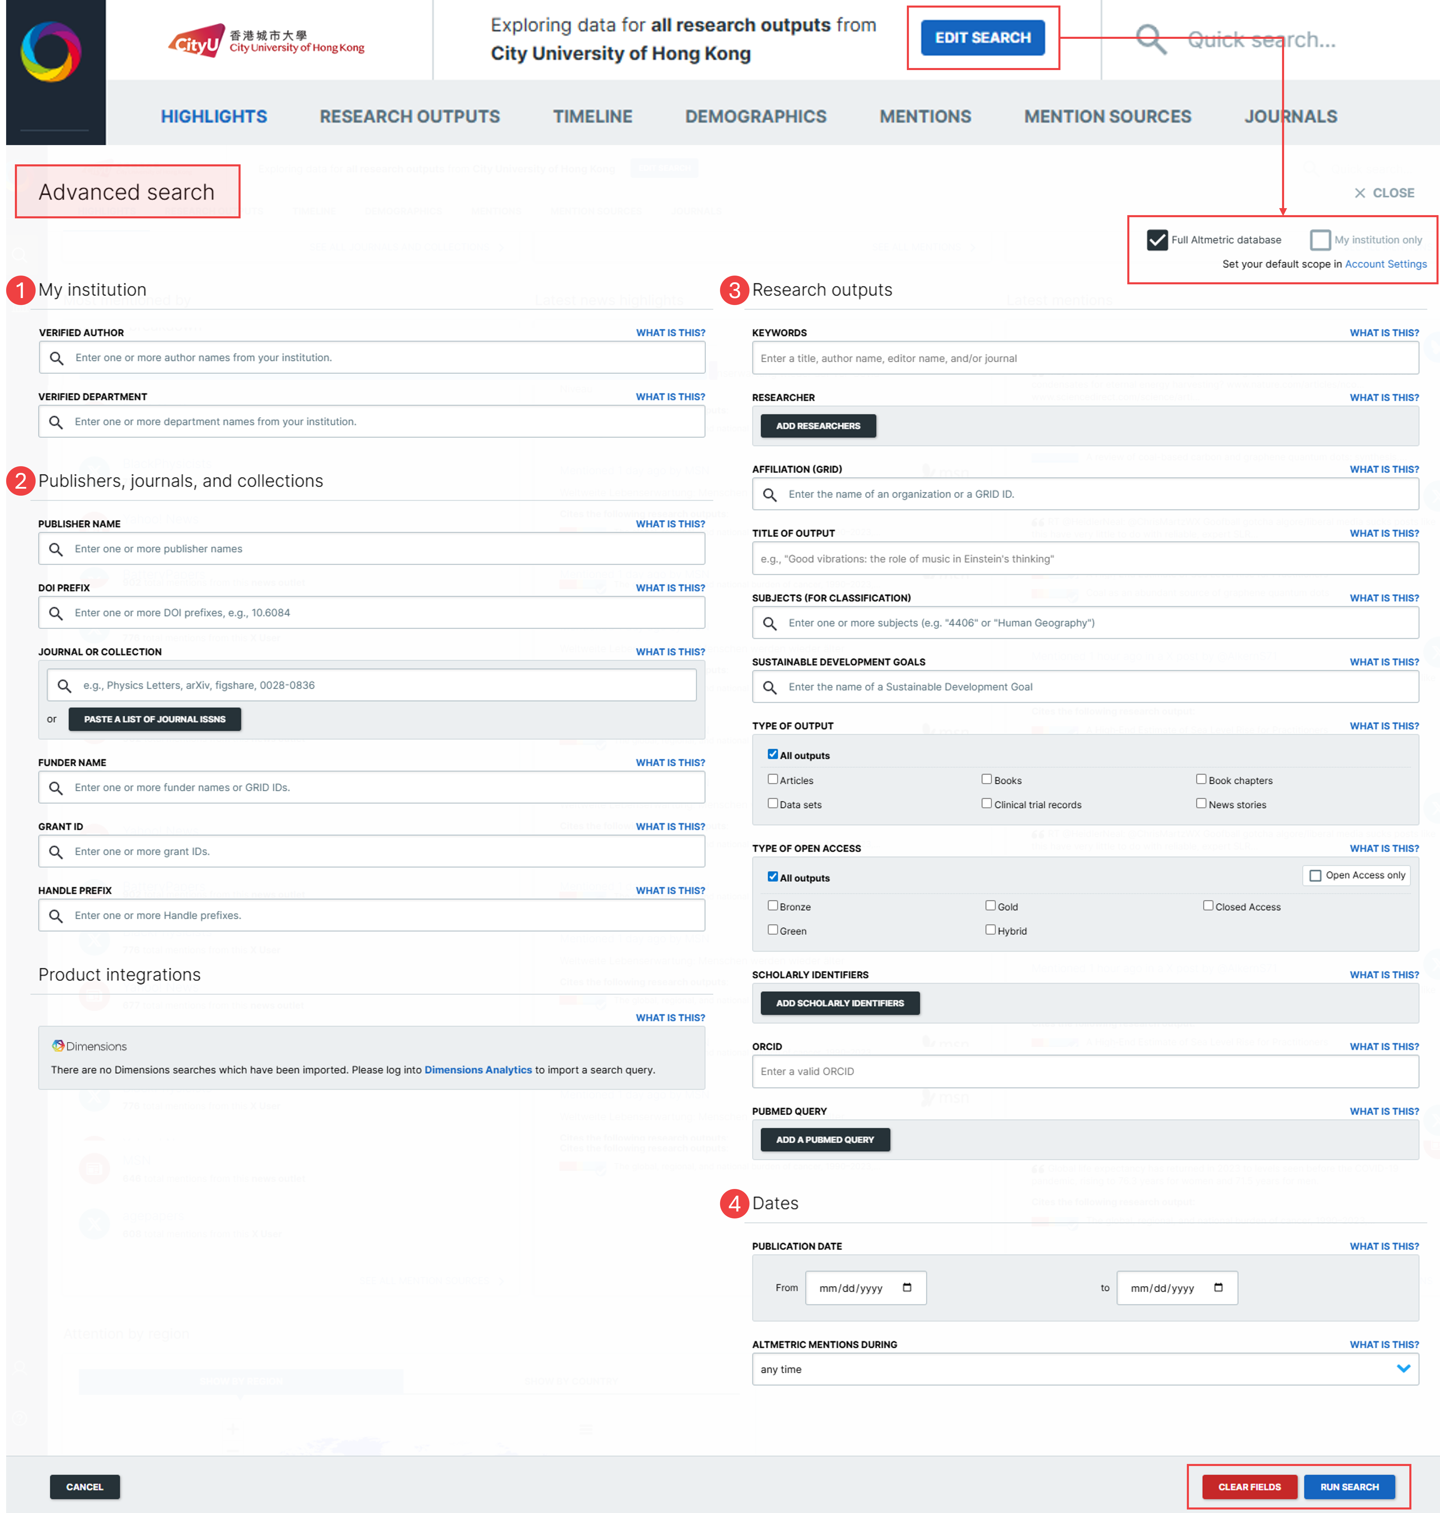Check the Articles output type
The width and height of the screenshot is (1440, 1513).
[773, 779]
